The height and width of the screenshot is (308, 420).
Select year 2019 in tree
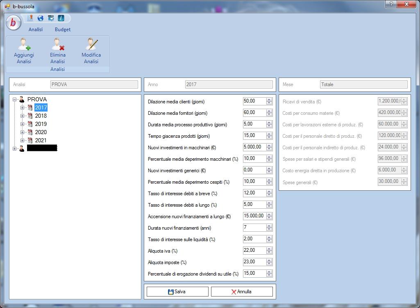pos(41,124)
